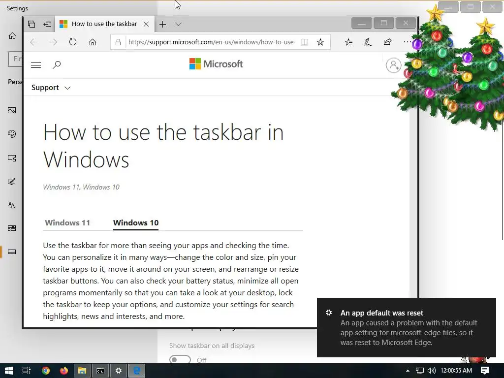Select the Windows 10 tab
The width and height of the screenshot is (504, 378).
[136, 223]
